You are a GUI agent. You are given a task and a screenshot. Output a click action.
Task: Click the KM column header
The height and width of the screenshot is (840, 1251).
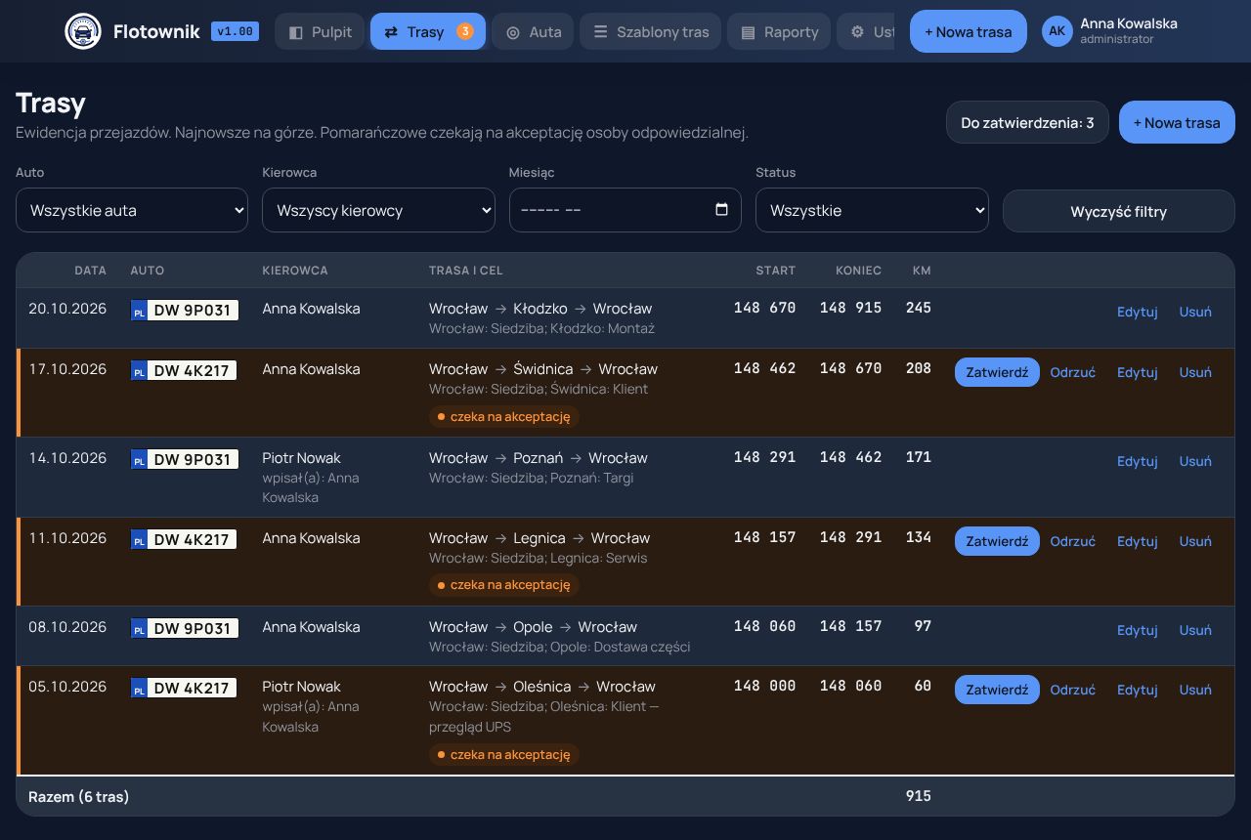point(922,271)
